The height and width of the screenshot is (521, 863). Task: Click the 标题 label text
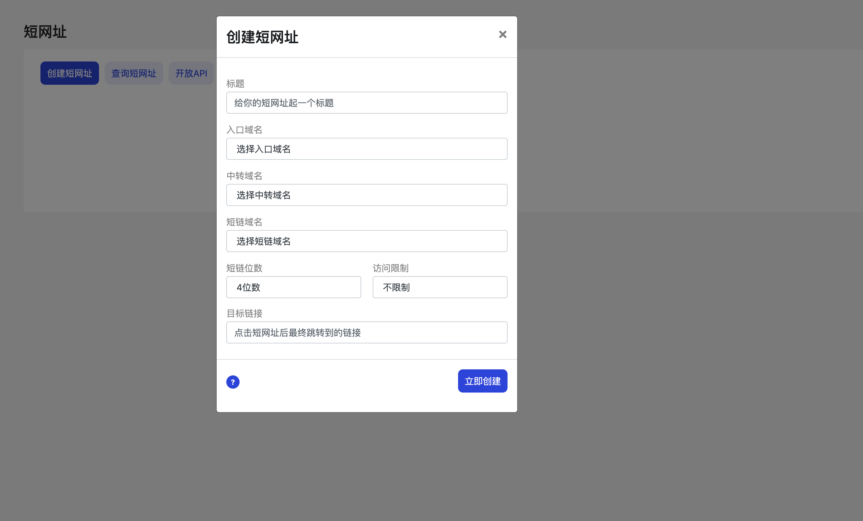coord(235,84)
